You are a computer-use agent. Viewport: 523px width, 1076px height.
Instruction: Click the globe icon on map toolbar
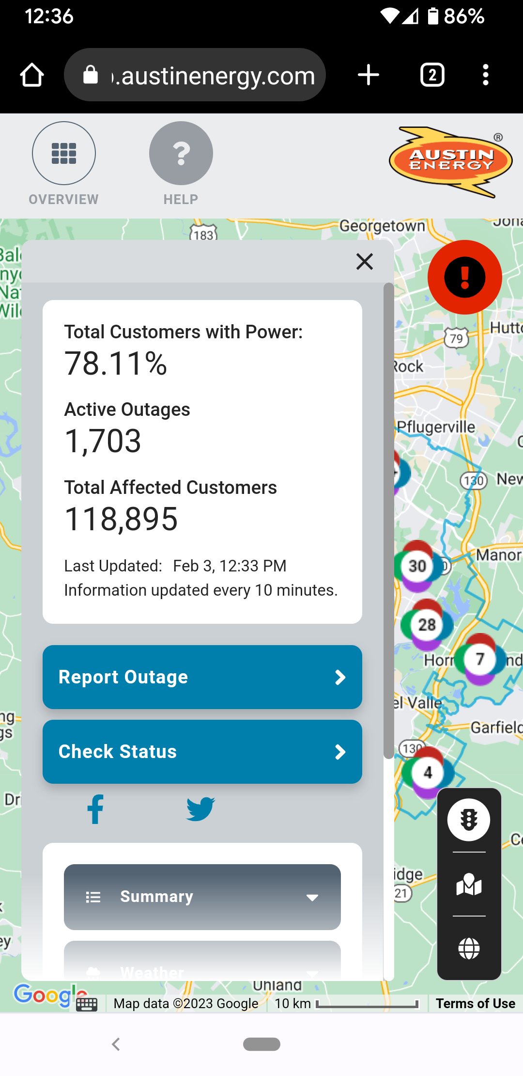469,948
